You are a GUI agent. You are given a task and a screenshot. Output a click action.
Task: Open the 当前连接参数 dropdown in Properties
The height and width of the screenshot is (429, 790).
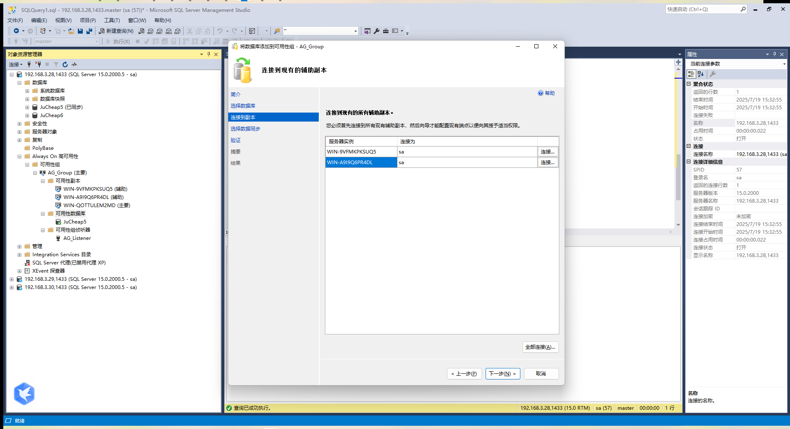784,64
